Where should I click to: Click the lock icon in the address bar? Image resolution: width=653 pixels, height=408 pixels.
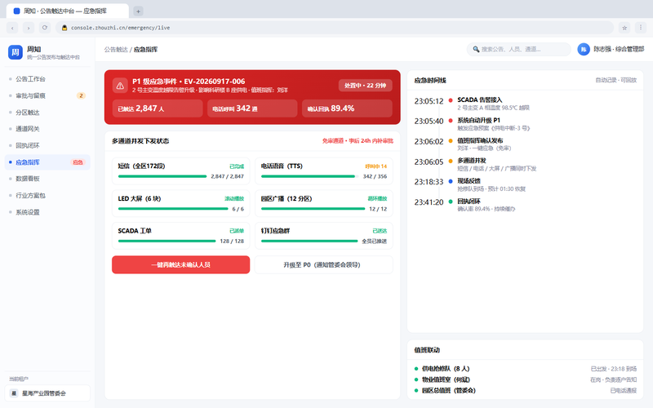tap(64, 28)
